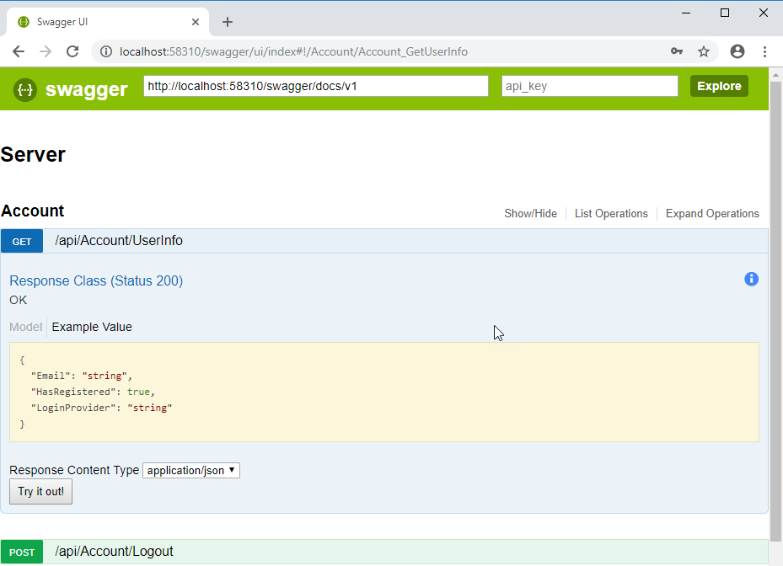Open Chrome's three-dot menu
The image size is (783, 566).
coord(765,51)
